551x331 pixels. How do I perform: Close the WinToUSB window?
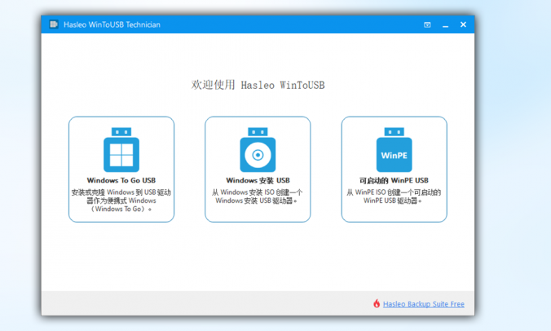463,24
